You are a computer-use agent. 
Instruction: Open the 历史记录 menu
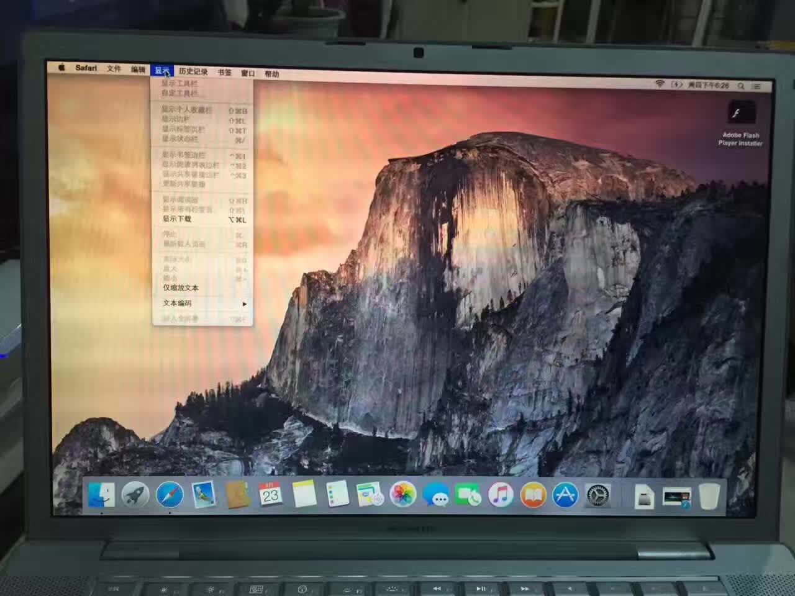pyautogui.click(x=193, y=71)
